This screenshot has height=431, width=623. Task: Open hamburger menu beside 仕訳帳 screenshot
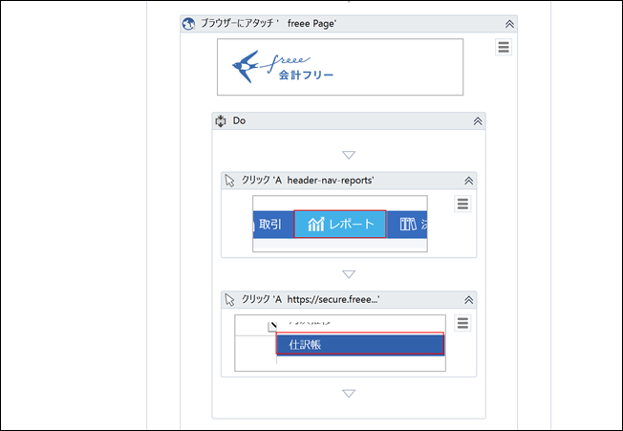point(462,323)
